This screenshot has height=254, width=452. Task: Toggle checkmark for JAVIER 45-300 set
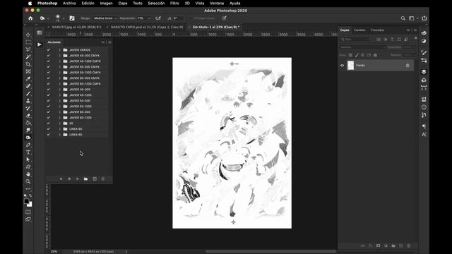[x=48, y=90]
